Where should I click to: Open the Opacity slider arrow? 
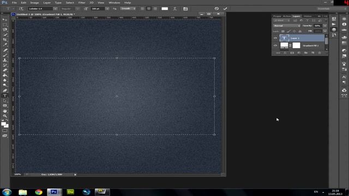[325, 26]
